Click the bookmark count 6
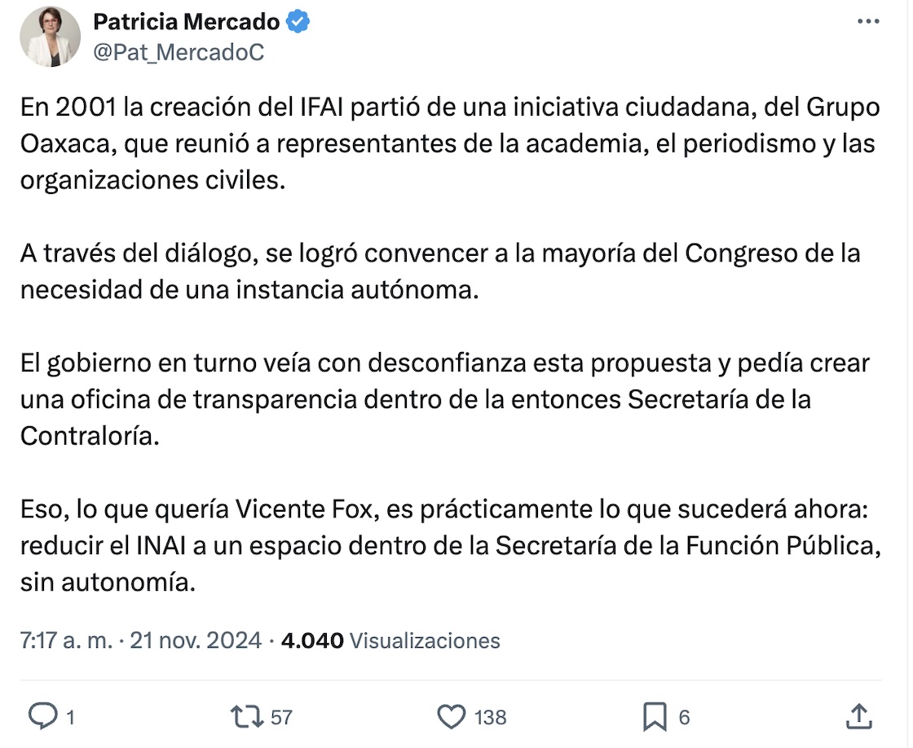The width and height of the screenshot is (913, 748). point(684,717)
